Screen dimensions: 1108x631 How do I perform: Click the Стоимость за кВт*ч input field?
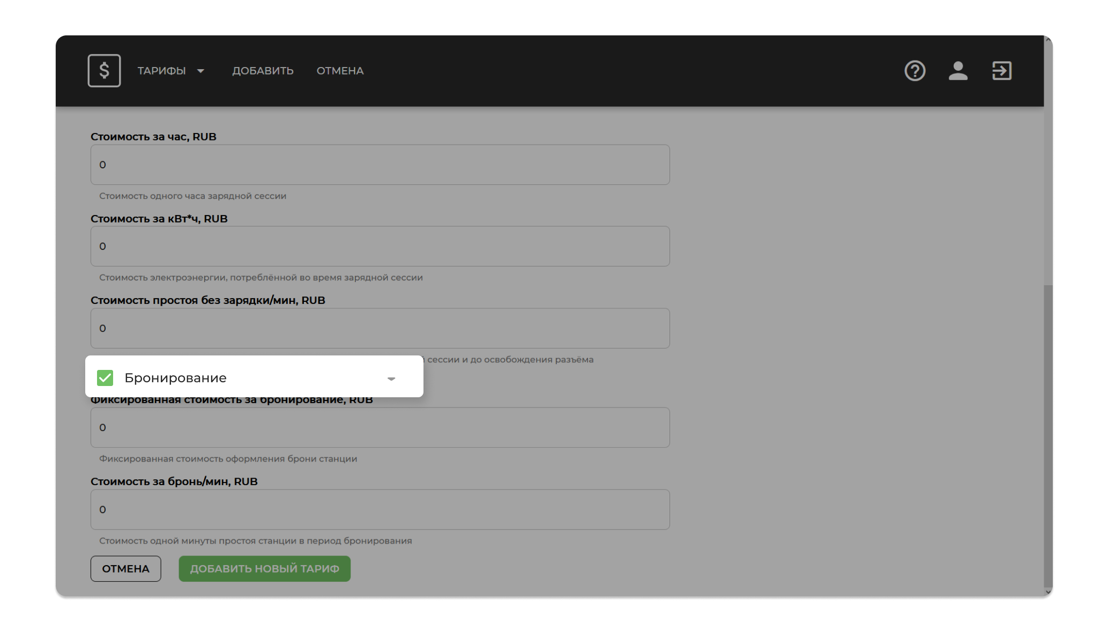[x=380, y=246]
